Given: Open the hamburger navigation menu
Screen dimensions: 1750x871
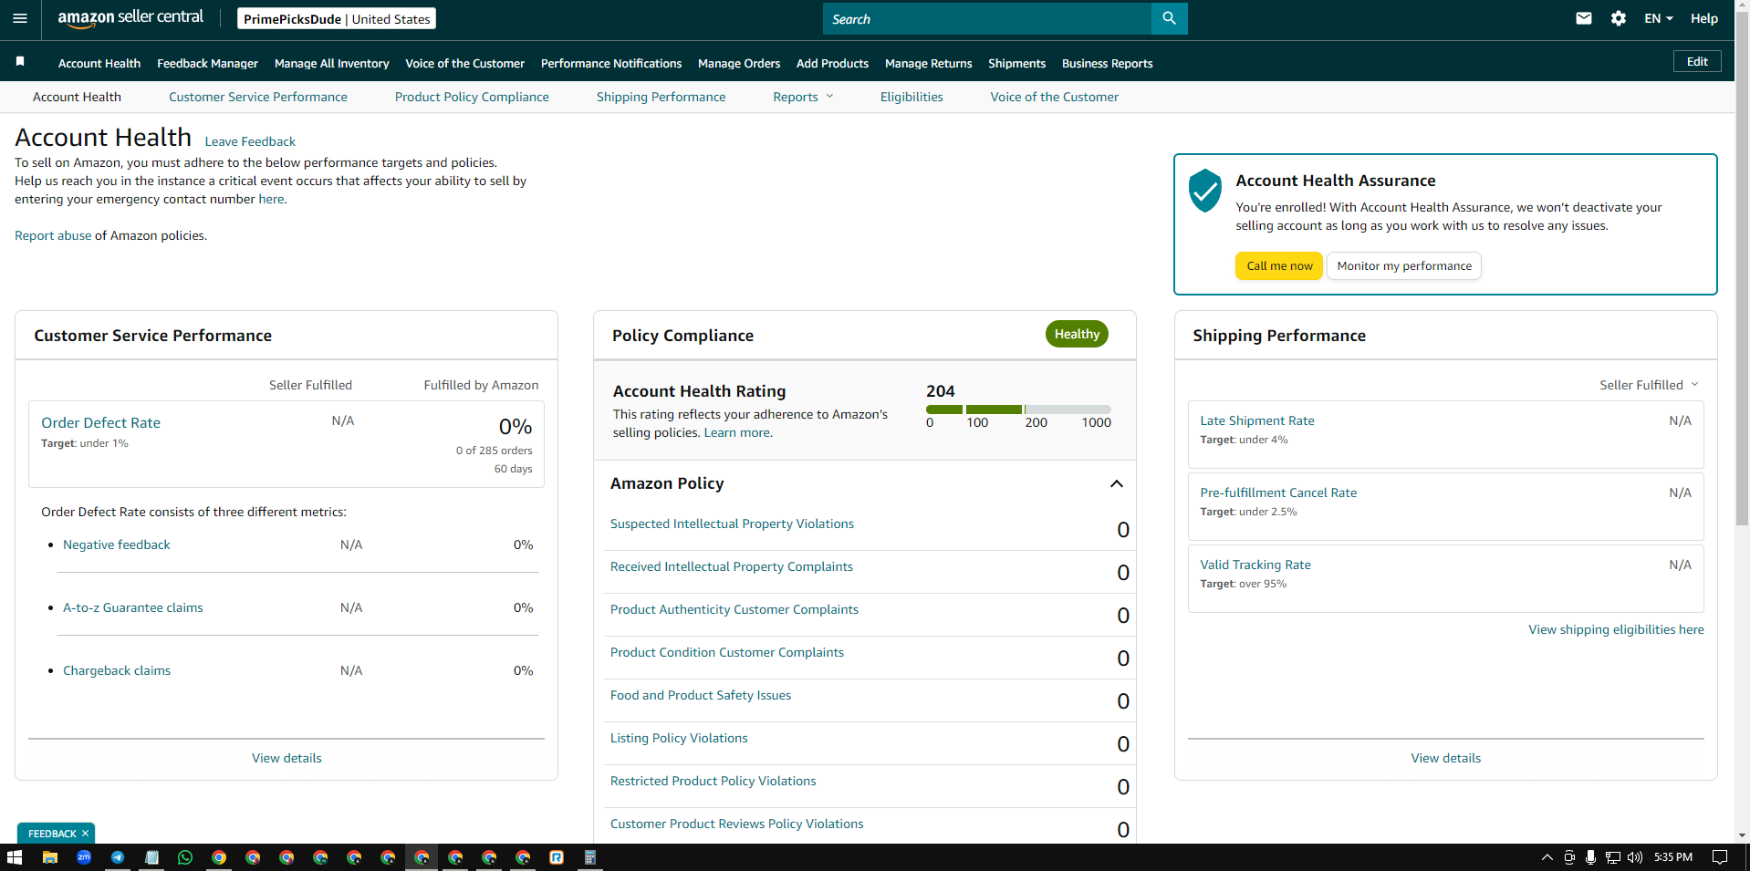Looking at the screenshot, I should 20,18.
